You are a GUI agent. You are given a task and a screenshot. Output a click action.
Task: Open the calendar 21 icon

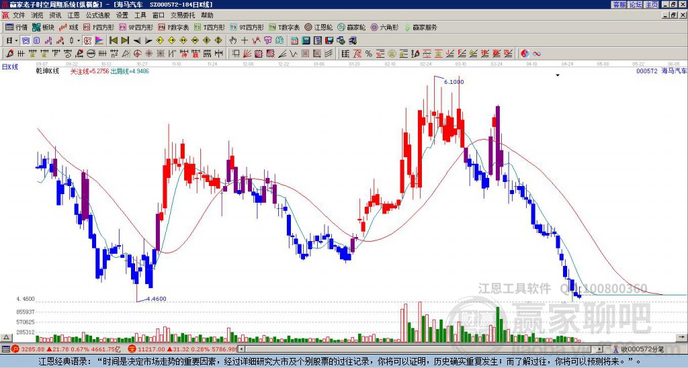[x=294, y=41]
